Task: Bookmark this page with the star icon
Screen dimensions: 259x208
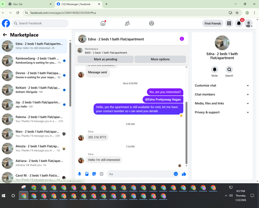Action: pos(237,12)
